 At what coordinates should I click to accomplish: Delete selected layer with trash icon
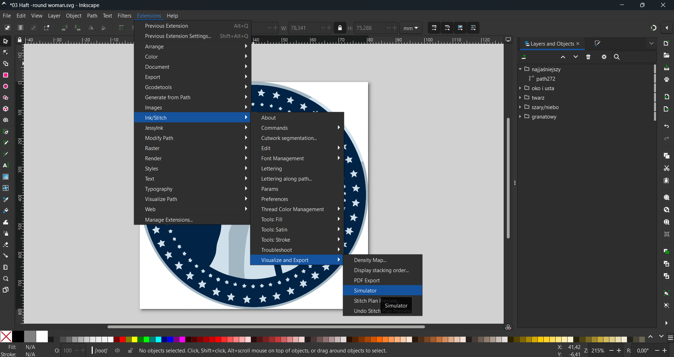(588, 57)
